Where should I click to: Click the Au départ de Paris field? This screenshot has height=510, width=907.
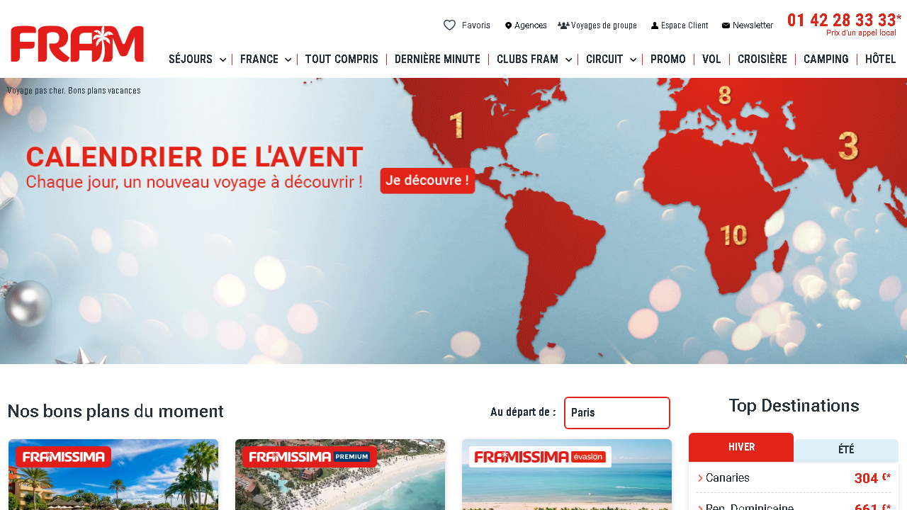[x=617, y=413]
